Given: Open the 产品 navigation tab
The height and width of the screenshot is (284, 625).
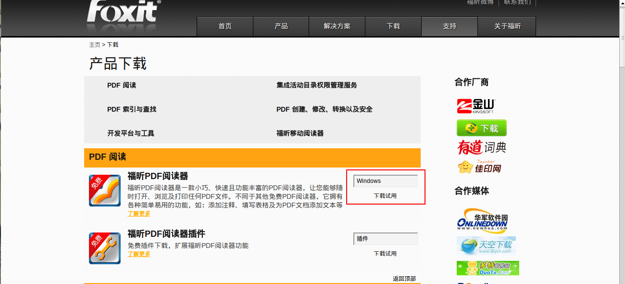Looking at the screenshot, I should tap(281, 26).
